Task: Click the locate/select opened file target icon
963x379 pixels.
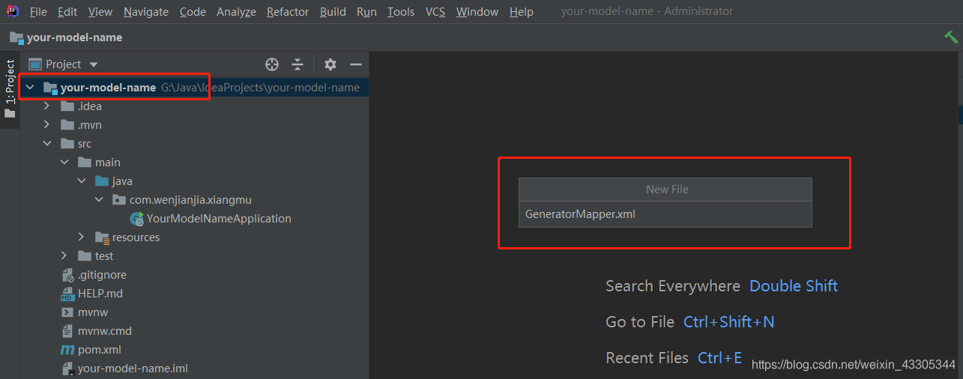Action: (x=272, y=64)
